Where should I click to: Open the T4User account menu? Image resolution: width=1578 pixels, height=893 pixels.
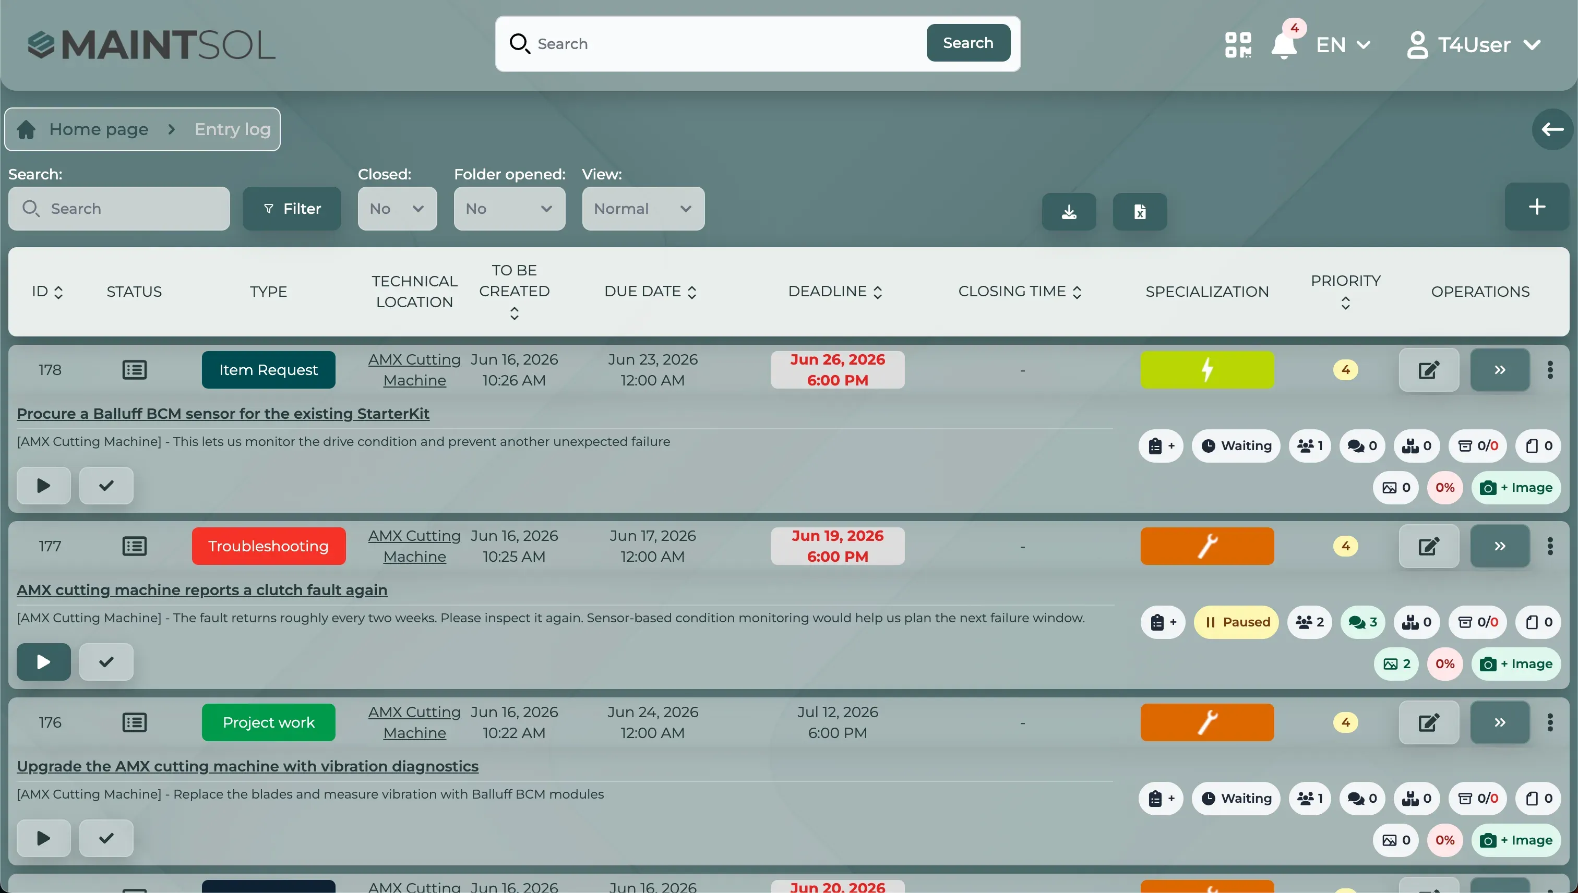point(1474,45)
